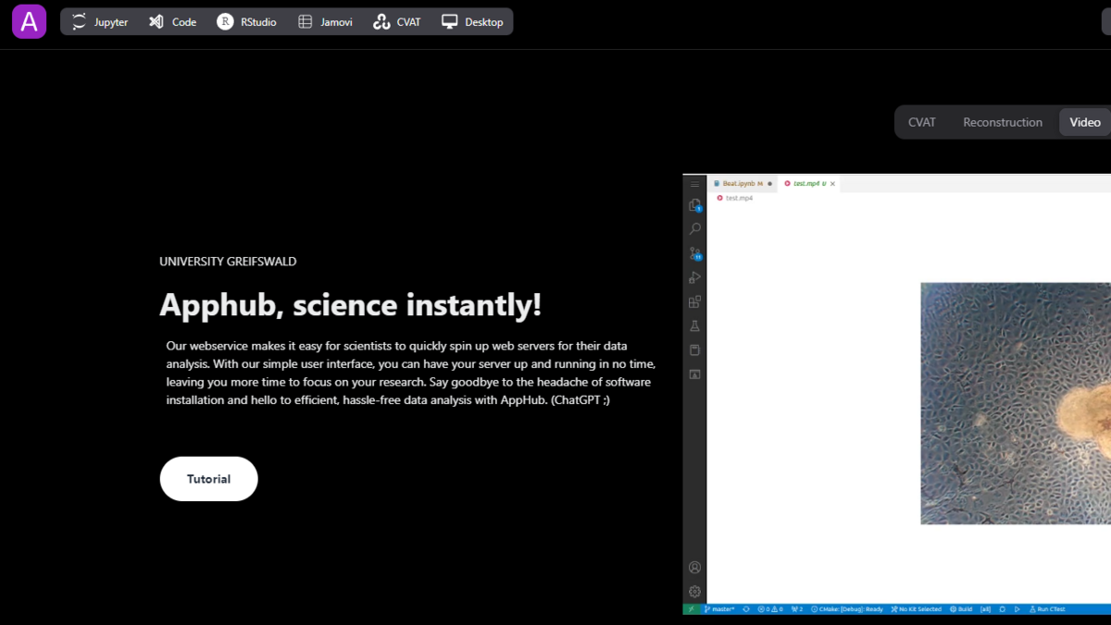
Task: Click the master branch in status bar
Action: 719,609
